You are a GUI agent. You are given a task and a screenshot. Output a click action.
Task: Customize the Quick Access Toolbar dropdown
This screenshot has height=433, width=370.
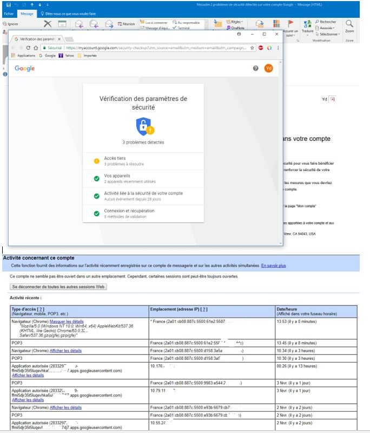(x=48, y=5)
